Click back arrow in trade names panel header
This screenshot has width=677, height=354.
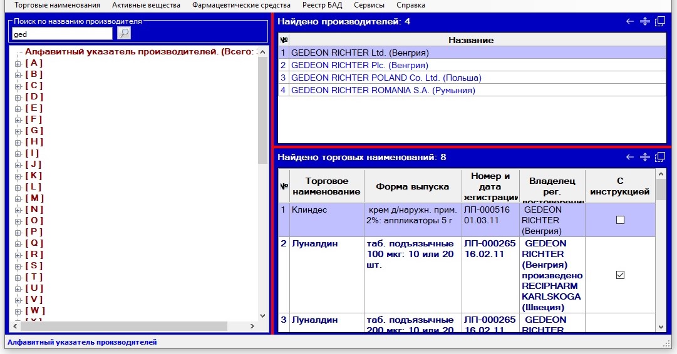(630, 158)
